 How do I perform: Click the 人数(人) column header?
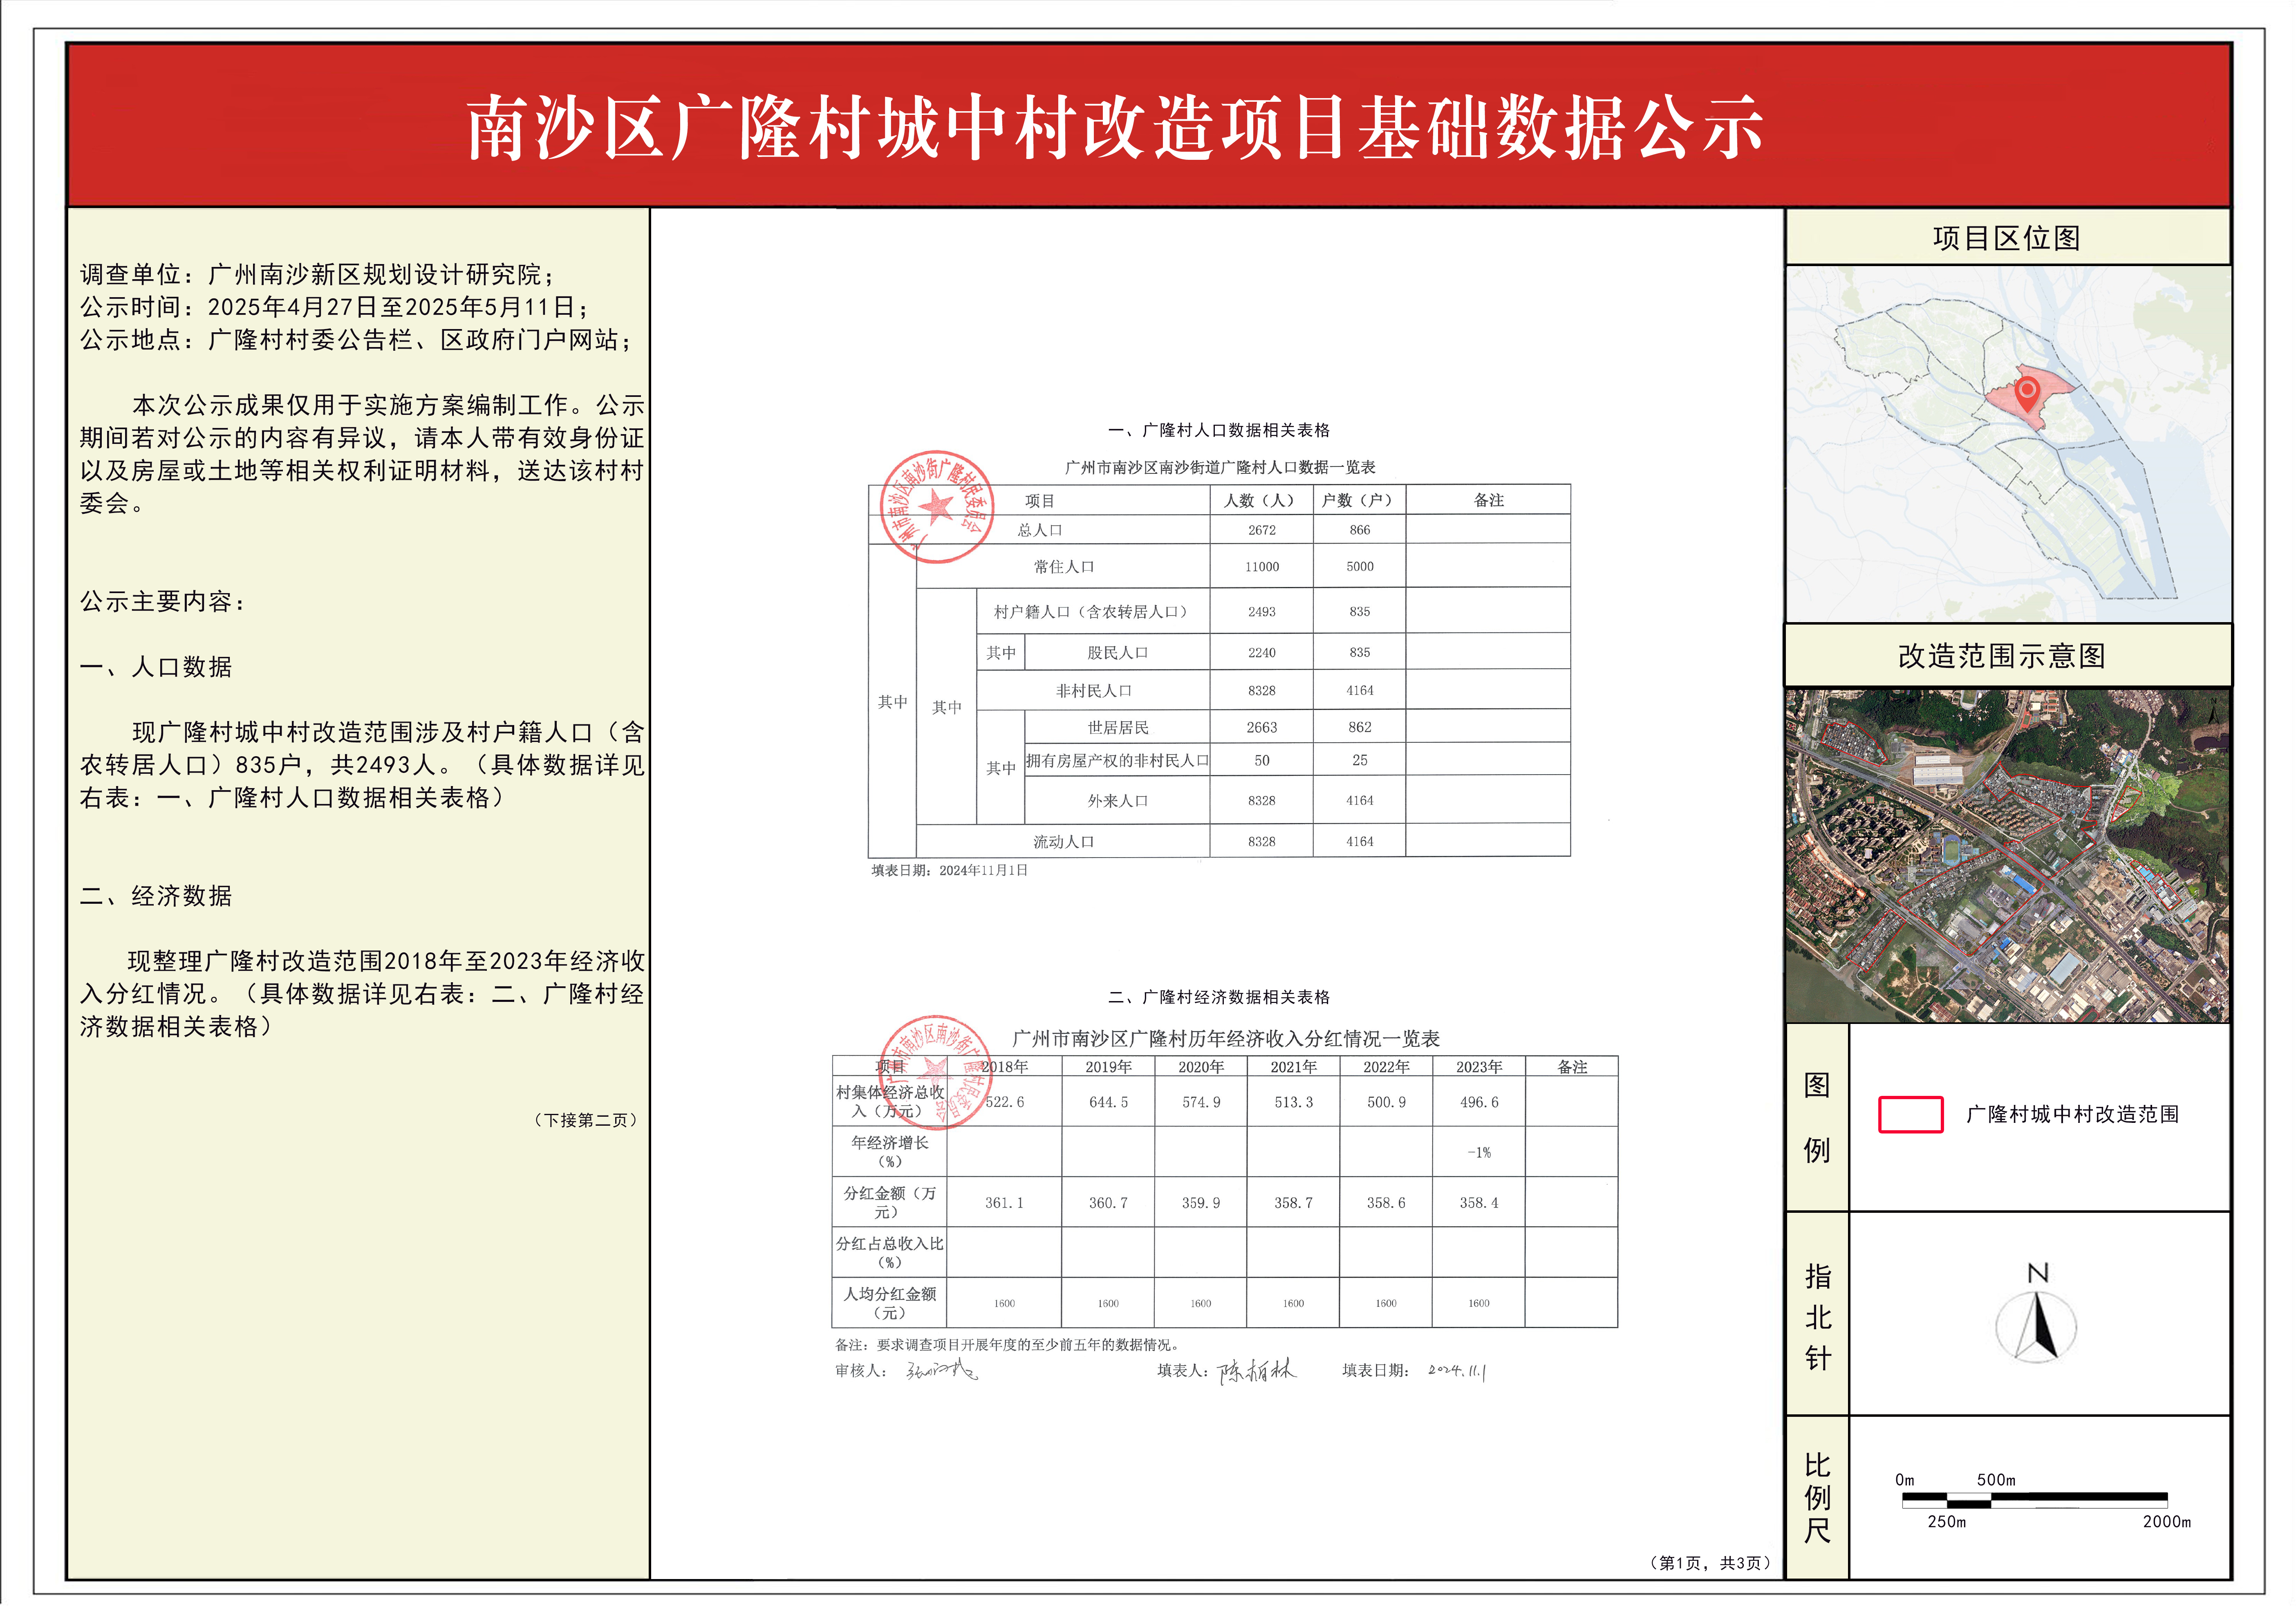1259,500
